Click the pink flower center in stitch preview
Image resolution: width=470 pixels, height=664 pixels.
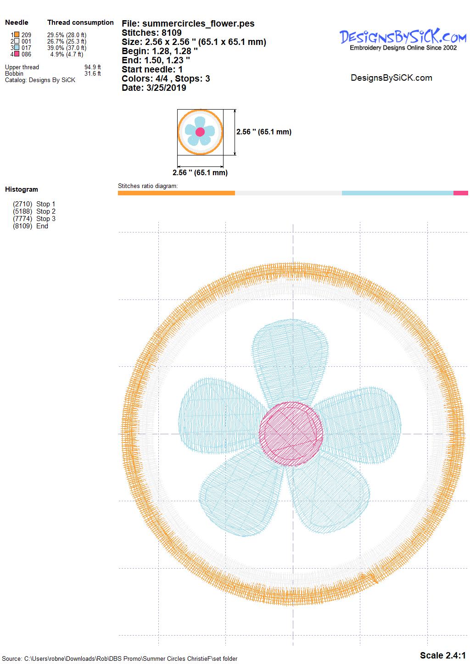[291, 434]
